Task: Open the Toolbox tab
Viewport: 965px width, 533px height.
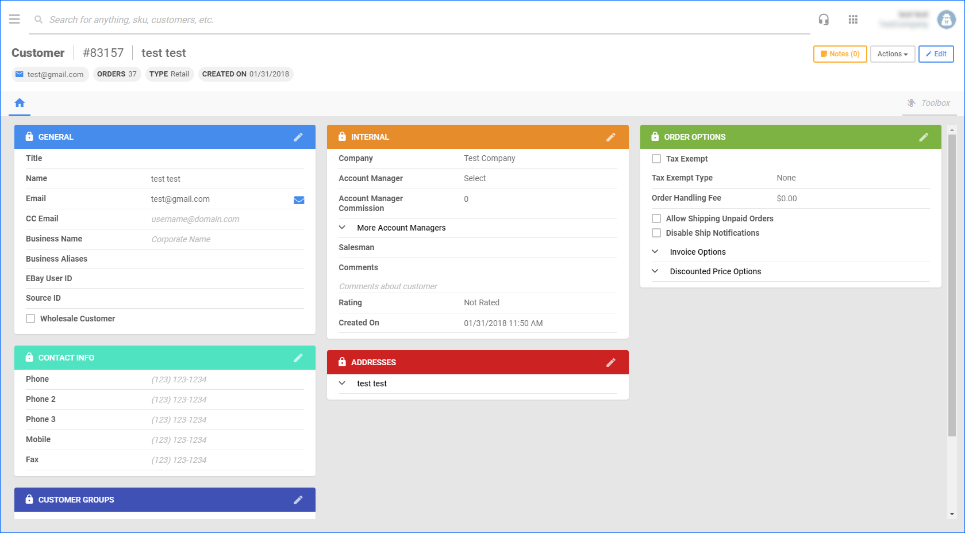Action: click(x=928, y=103)
